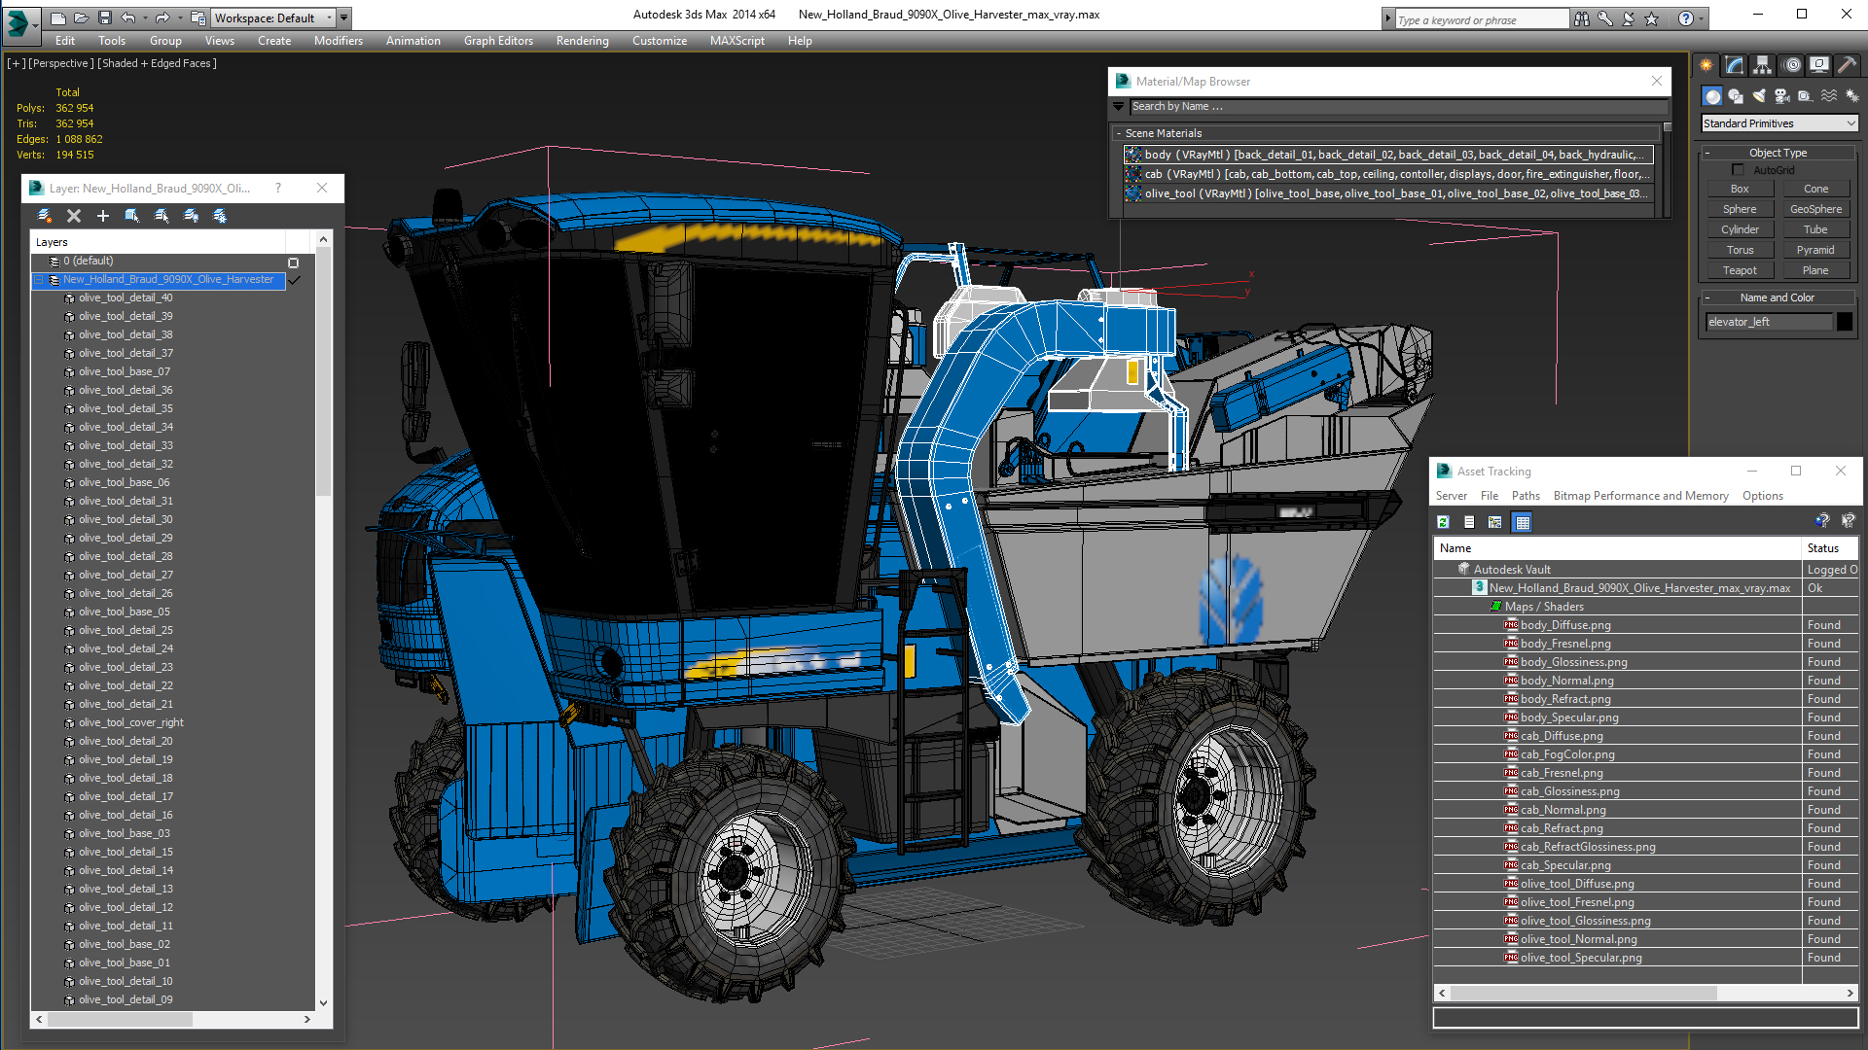Open the Modify command panel tab
1868x1050 pixels.
coord(1735,65)
